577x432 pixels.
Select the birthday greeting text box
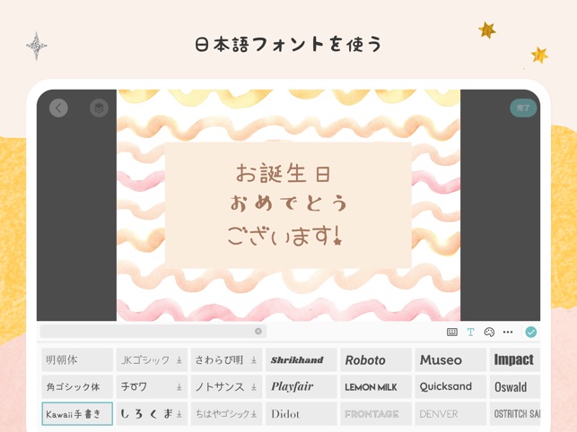click(288, 204)
